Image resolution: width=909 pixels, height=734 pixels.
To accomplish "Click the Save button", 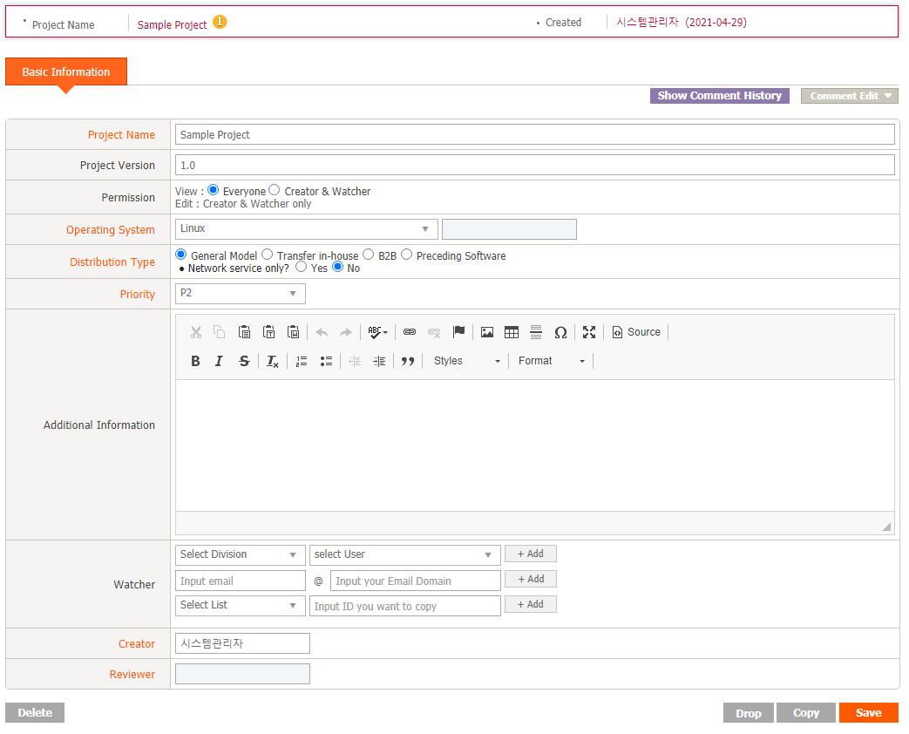I will [x=868, y=713].
